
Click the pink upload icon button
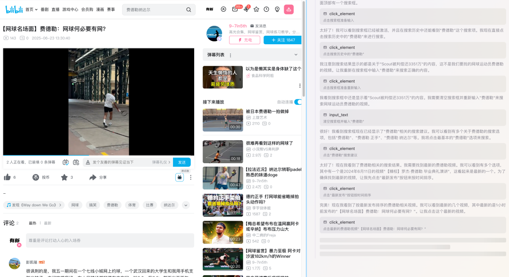pyautogui.click(x=289, y=9)
